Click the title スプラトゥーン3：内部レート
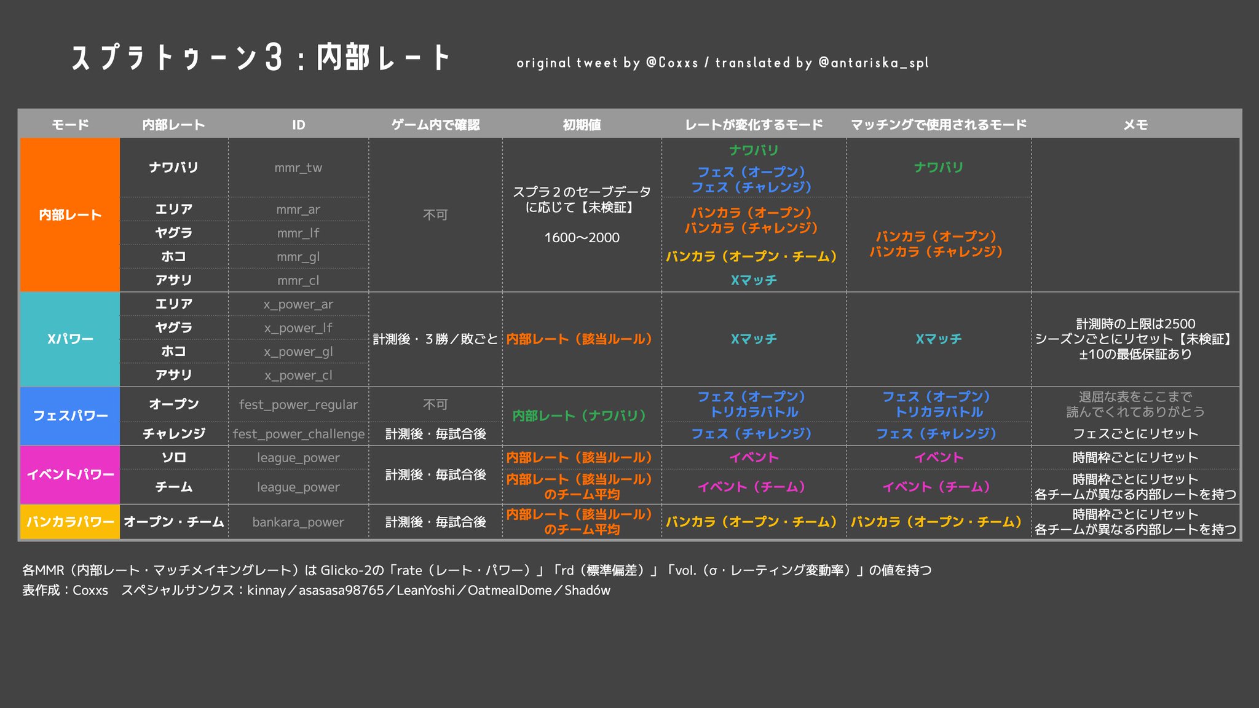This screenshot has height=708, width=1259. click(x=261, y=58)
